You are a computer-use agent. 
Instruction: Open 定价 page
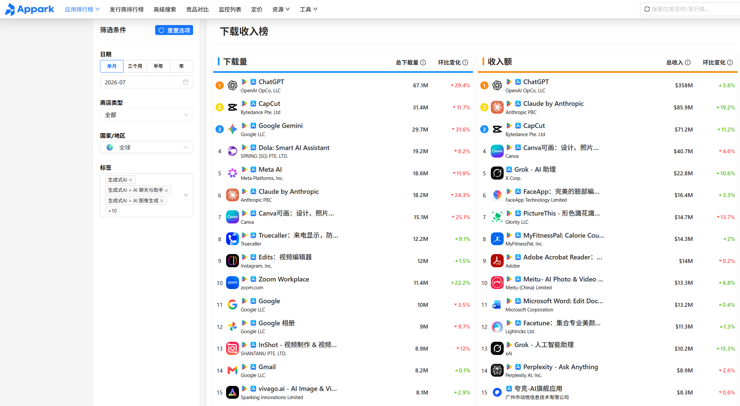pos(257,9)
